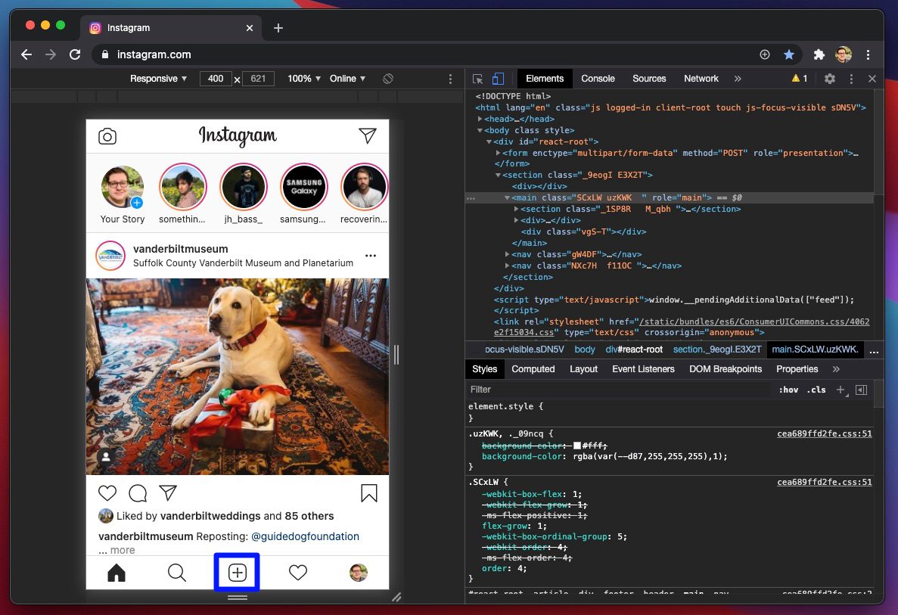The image size is (898, 615).
Task: Toggle :hov element state panel
Action: [x=788, y=390]
